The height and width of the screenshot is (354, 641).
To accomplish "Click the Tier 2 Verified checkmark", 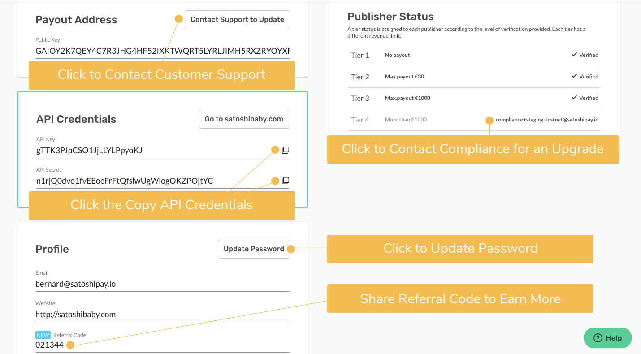I will [x=574, y=76].
